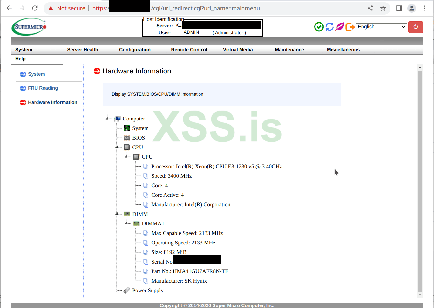434x308 pixels.
Task: Click the green health status checkmark icon
Action: point(319,27)
